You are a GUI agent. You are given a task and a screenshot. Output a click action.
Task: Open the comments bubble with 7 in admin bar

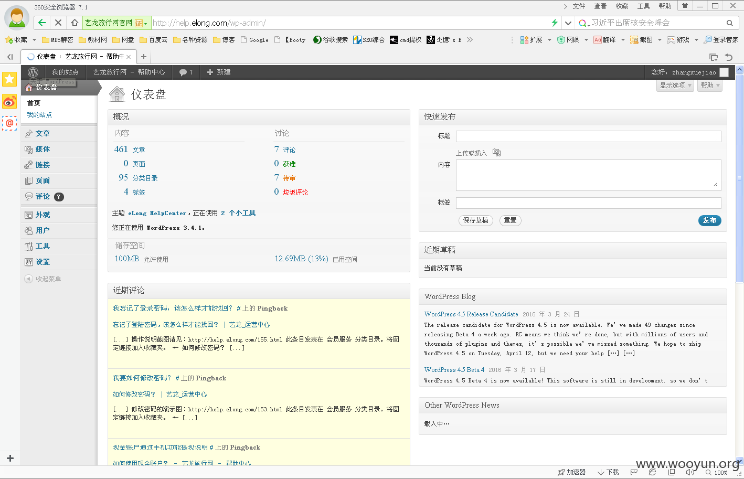[186, 72]
